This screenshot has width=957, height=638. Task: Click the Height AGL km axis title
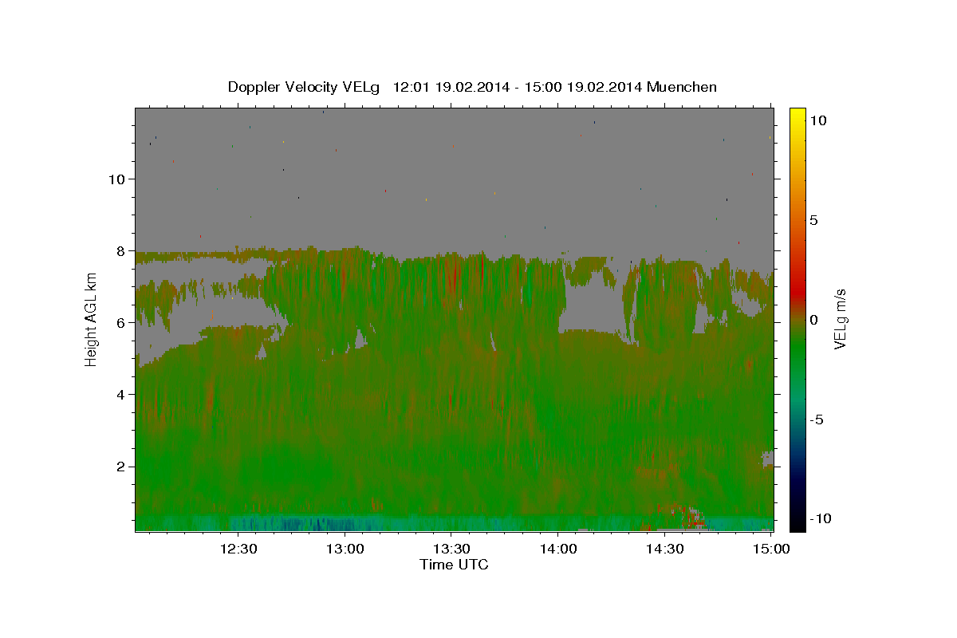[91, 319]
